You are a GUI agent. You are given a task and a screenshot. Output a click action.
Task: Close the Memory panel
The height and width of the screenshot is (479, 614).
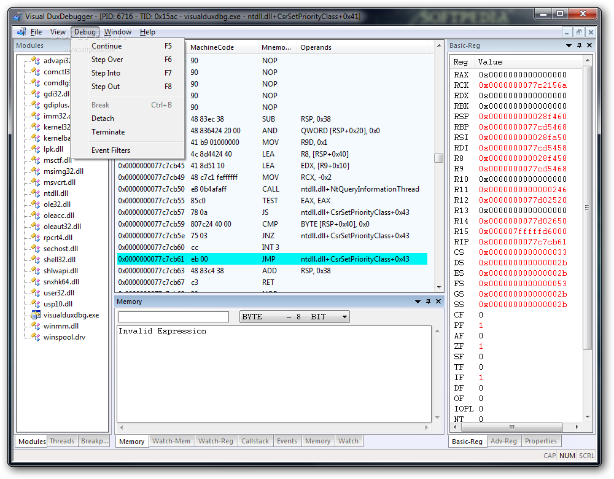pos(438,301)
